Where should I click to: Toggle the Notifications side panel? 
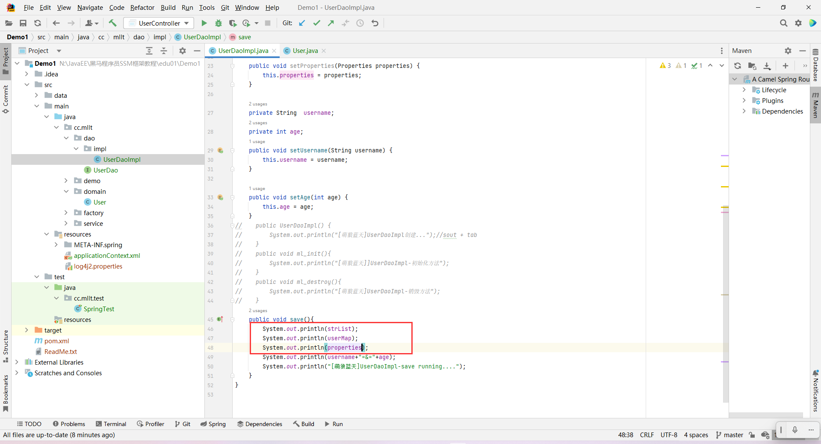[815, 391]
